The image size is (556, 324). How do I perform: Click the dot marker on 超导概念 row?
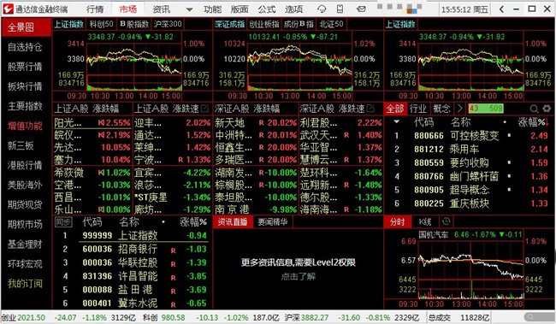(509, 190)
